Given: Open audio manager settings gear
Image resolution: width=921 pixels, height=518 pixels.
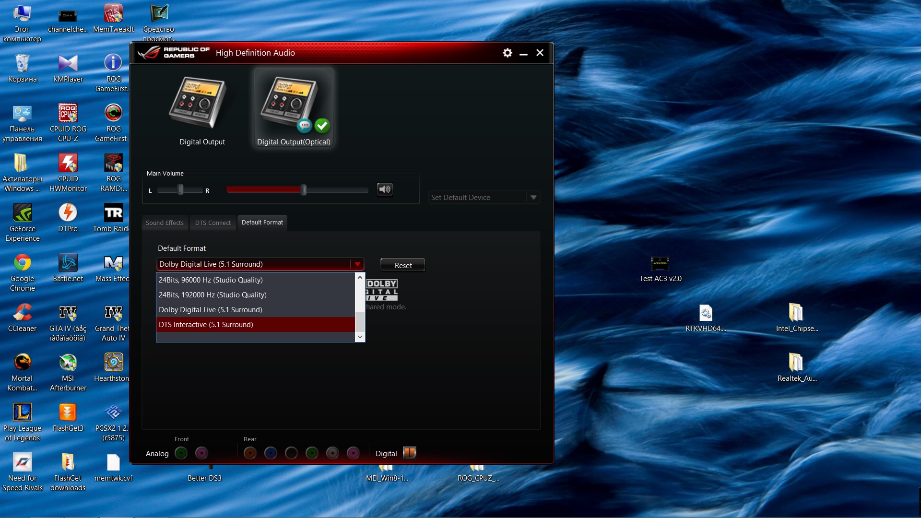Looking at the screenshot, I should click(x=507, y=53).
